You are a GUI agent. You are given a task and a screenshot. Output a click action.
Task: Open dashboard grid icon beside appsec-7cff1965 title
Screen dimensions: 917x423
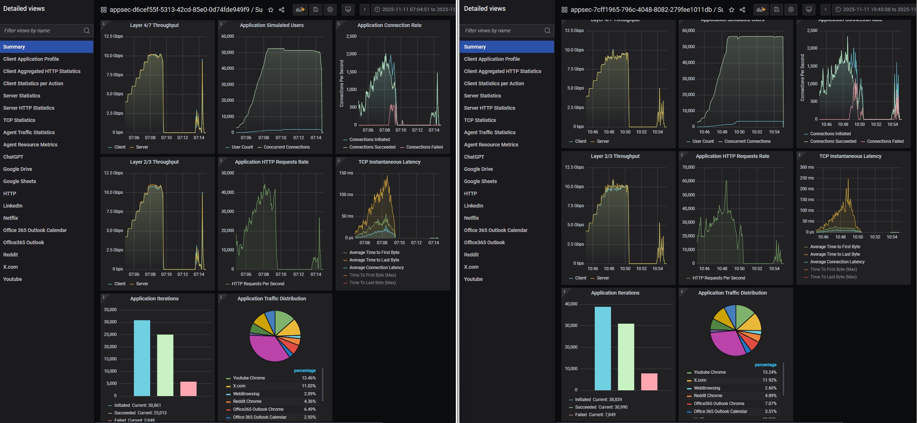(x=564, y=10)
